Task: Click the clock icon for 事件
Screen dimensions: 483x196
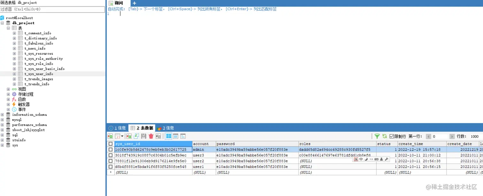Action: tap(14, 110)
